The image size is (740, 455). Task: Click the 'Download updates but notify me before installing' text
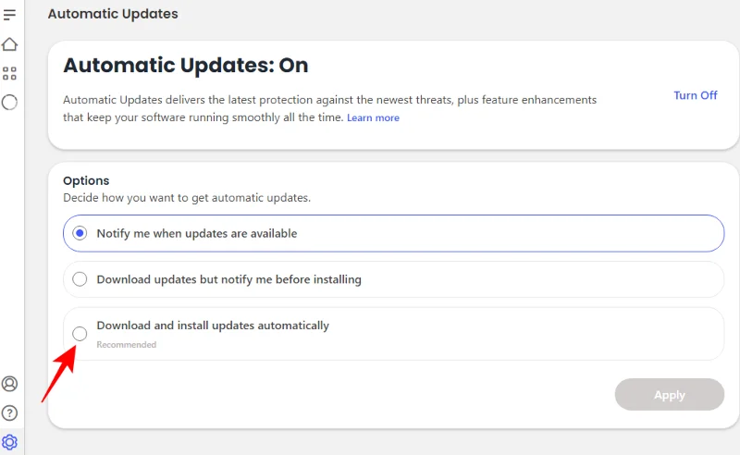pos(228,279)
